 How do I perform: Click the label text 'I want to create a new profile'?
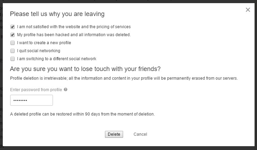tap(44, 43)
